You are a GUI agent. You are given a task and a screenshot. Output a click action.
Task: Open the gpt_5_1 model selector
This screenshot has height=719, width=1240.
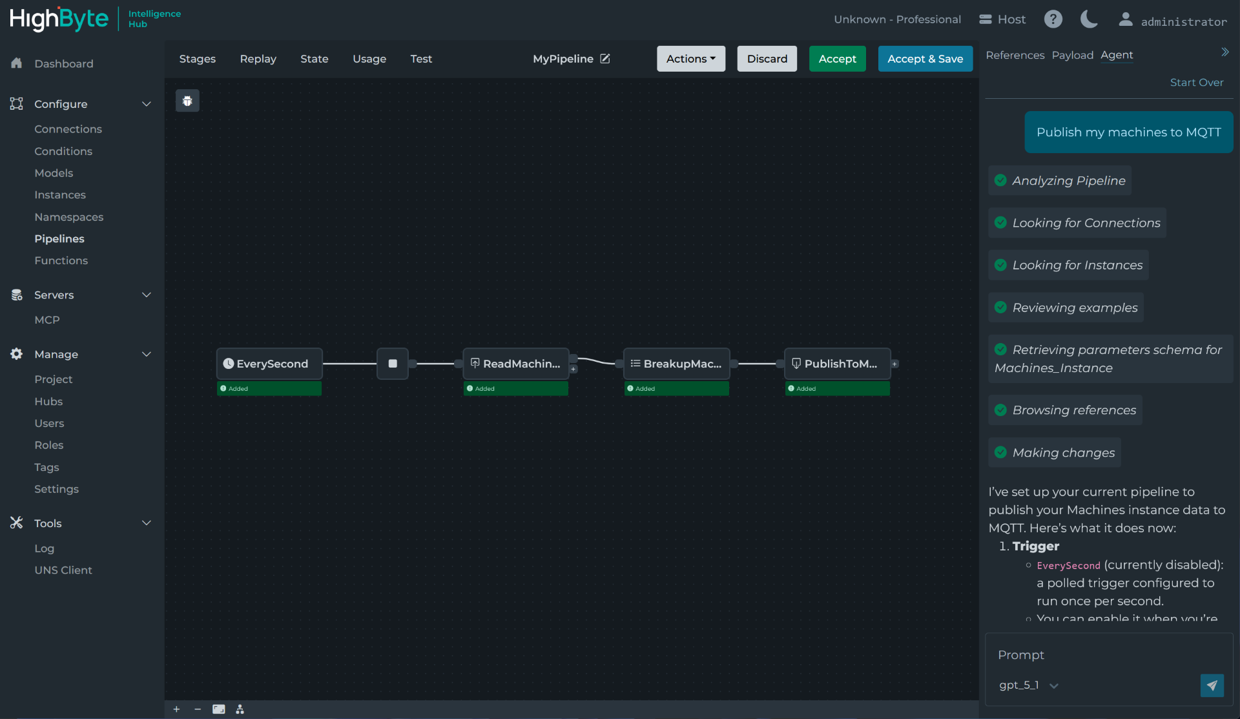(1028, 685)
